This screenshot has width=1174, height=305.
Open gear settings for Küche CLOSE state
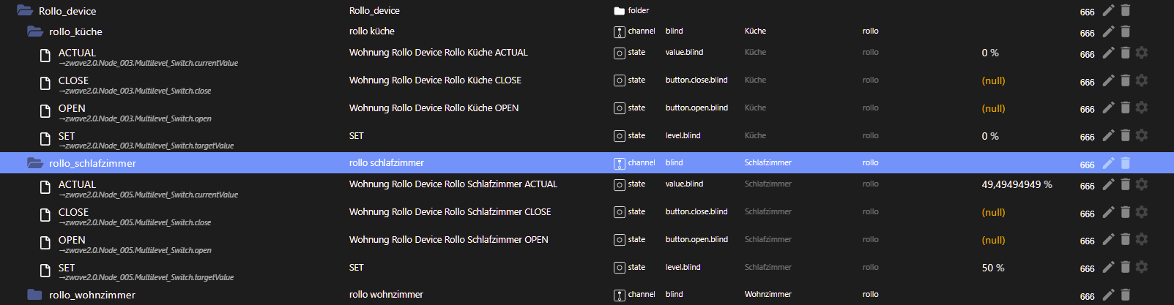coord(1141,80)
